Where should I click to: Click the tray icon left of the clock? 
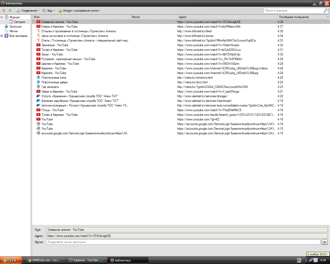[315, 260]
